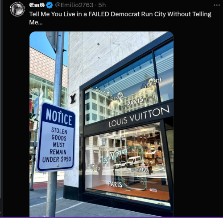Image resolution: width=223 pixels, height=218 pixels.
Task: Click the white van reflected in window
Action: pos(134,162)
